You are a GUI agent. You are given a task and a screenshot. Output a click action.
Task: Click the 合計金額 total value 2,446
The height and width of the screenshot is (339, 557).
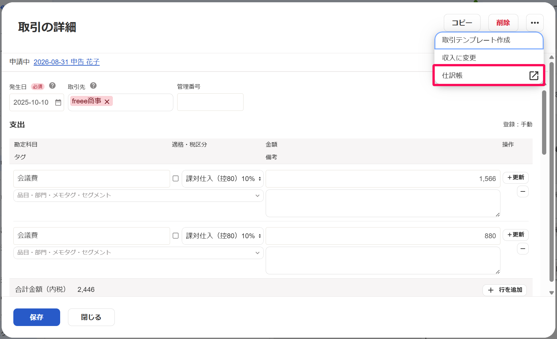tap(86, 290)
